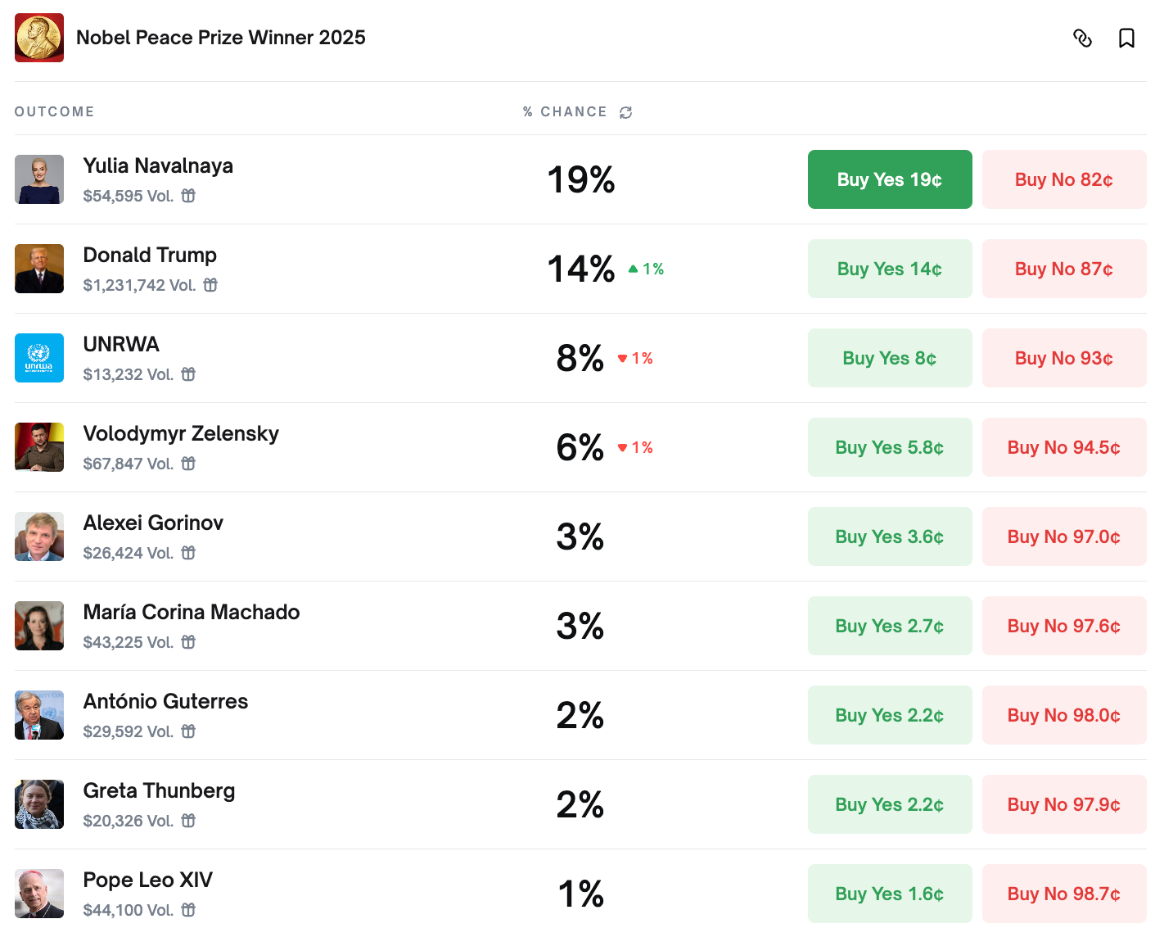Click gift icon beside María Corina Machado volume

coord(188,642)
